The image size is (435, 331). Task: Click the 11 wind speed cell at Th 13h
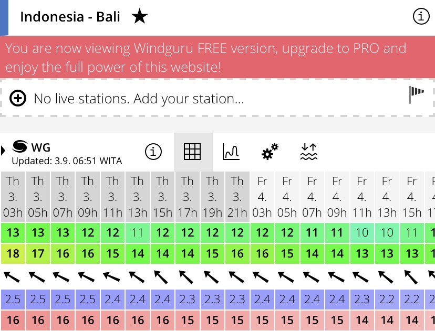138,233
